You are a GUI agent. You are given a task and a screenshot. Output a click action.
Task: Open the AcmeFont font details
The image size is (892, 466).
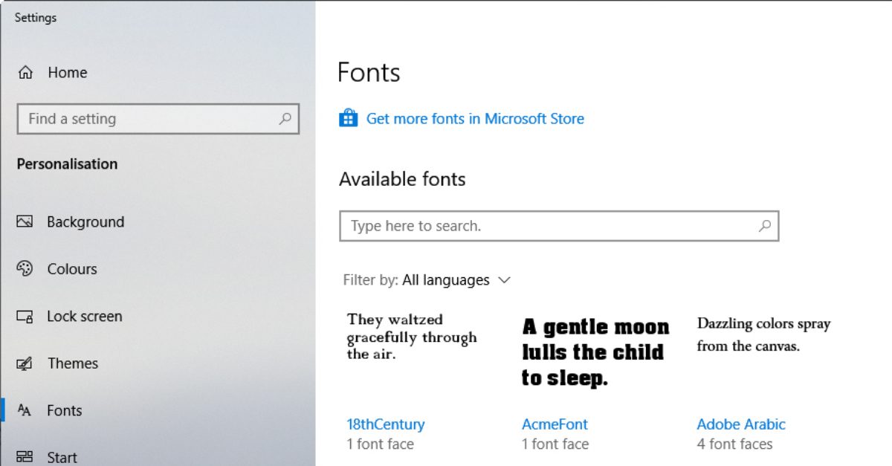[x=554, y=424]
